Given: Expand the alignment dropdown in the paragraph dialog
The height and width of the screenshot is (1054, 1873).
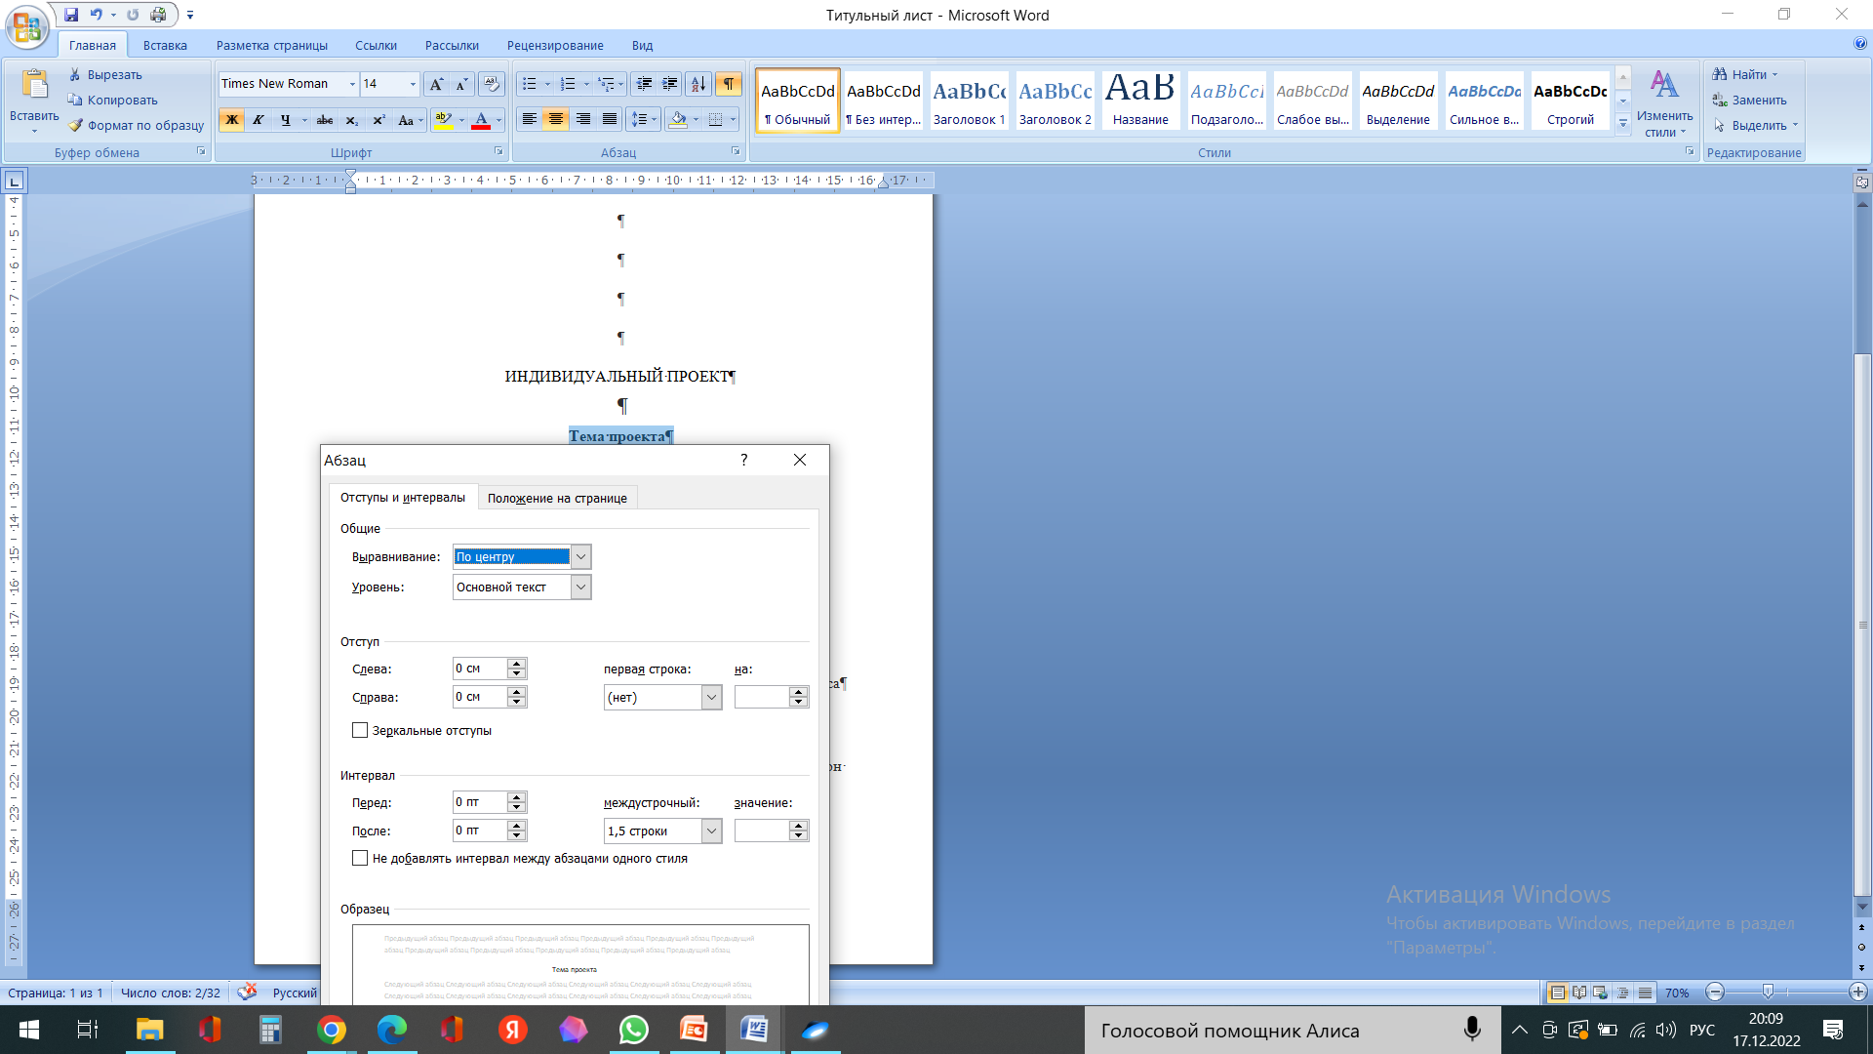Looking at the screenshot, I should tap(580, 557).
